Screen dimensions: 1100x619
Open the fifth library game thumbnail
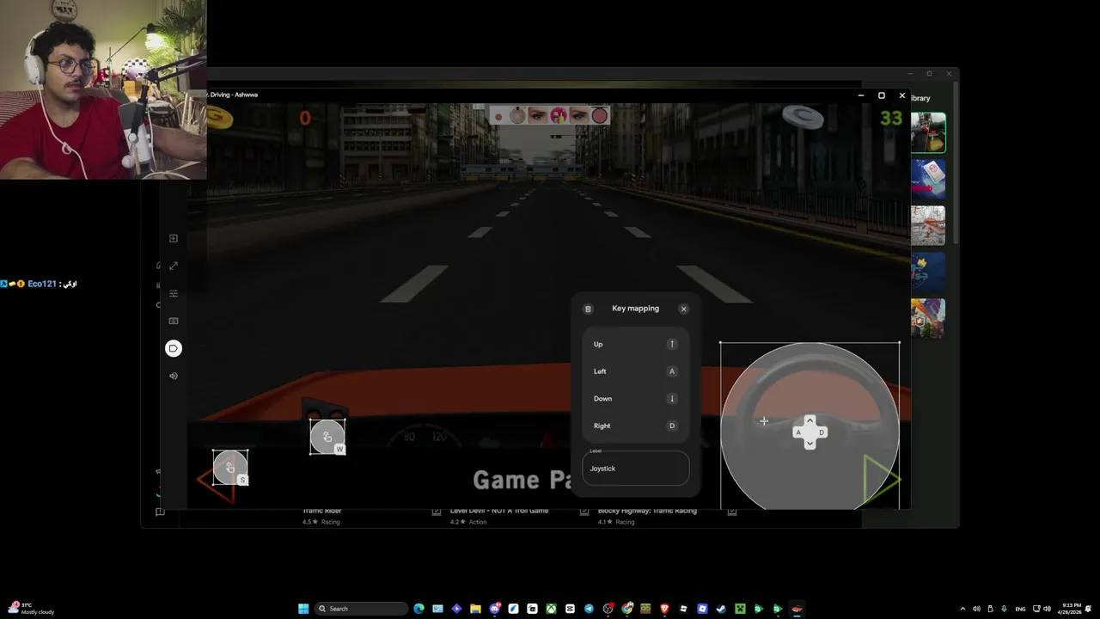928,319
